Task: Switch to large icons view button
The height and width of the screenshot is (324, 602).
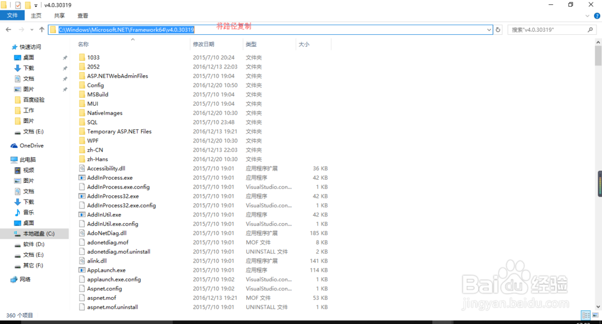Action: [x=595, y=315]
